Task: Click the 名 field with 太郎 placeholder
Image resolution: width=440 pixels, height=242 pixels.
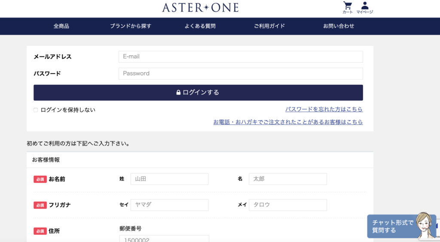Action: (x=287, y=179)
